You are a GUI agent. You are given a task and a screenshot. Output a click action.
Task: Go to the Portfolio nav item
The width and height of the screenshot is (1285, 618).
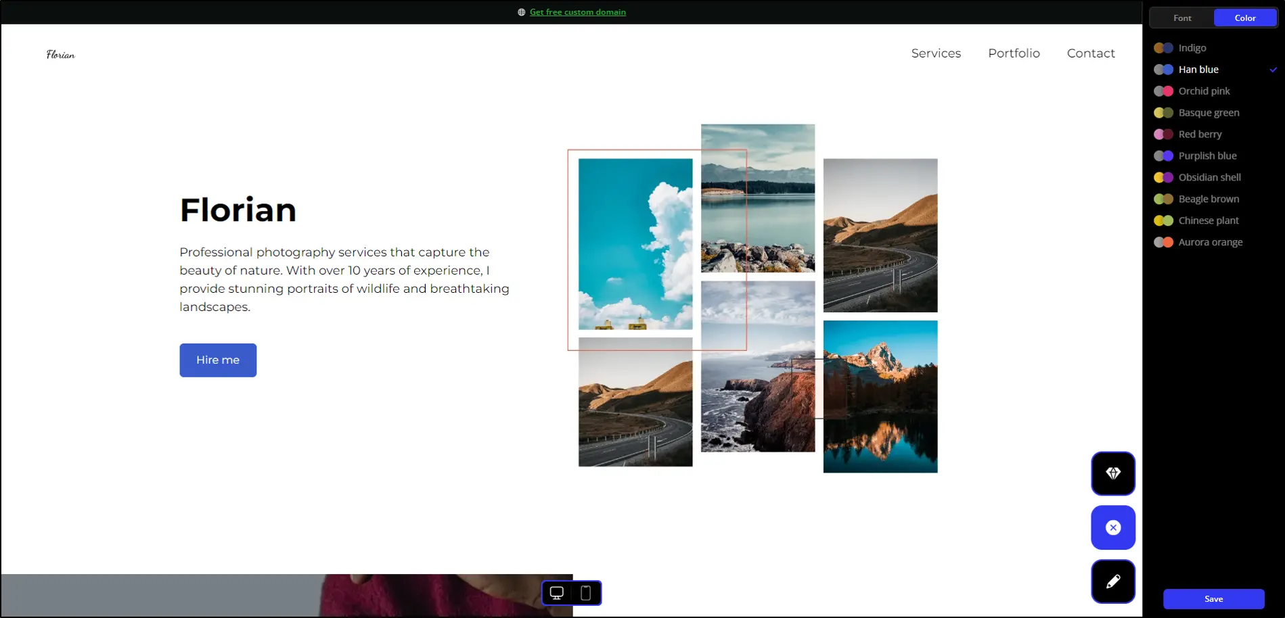1014,53
